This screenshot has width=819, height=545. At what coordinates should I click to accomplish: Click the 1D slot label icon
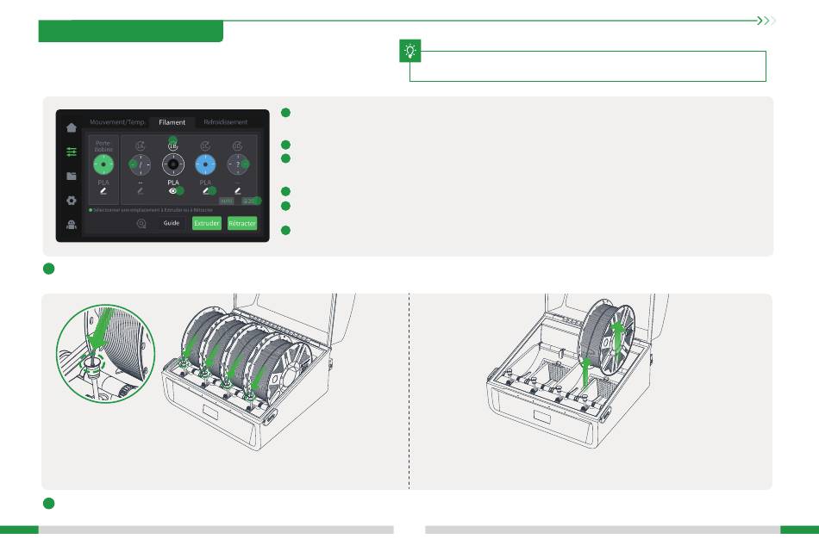coord(238,146)
